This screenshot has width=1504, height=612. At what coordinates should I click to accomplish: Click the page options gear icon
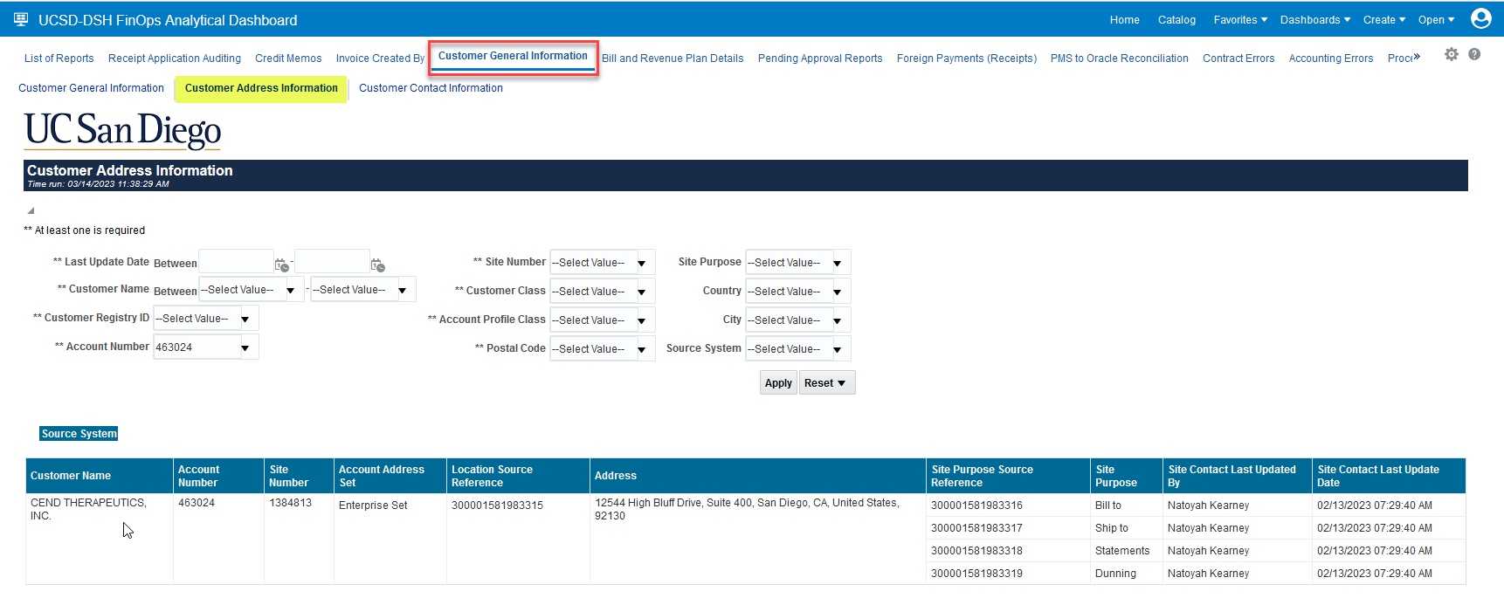1451,55
